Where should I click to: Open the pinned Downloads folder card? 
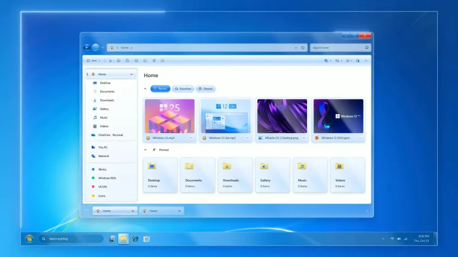tap(235, 175)
